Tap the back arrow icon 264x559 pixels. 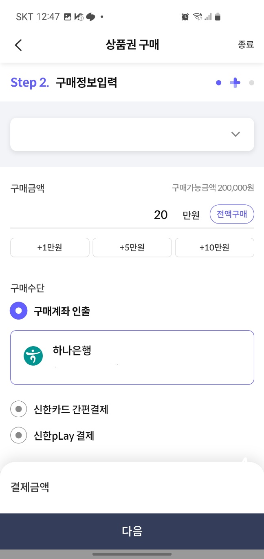coord(18,45)
